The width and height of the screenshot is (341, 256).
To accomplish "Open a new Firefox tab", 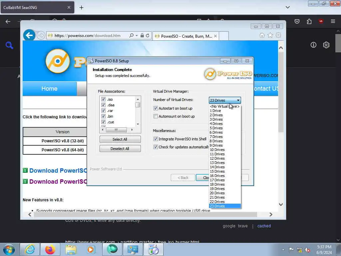I will (x=81, y=8).
